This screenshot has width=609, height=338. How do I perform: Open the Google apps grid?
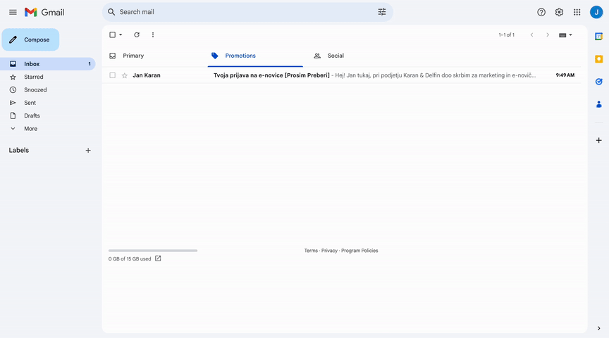click(577, 13)
